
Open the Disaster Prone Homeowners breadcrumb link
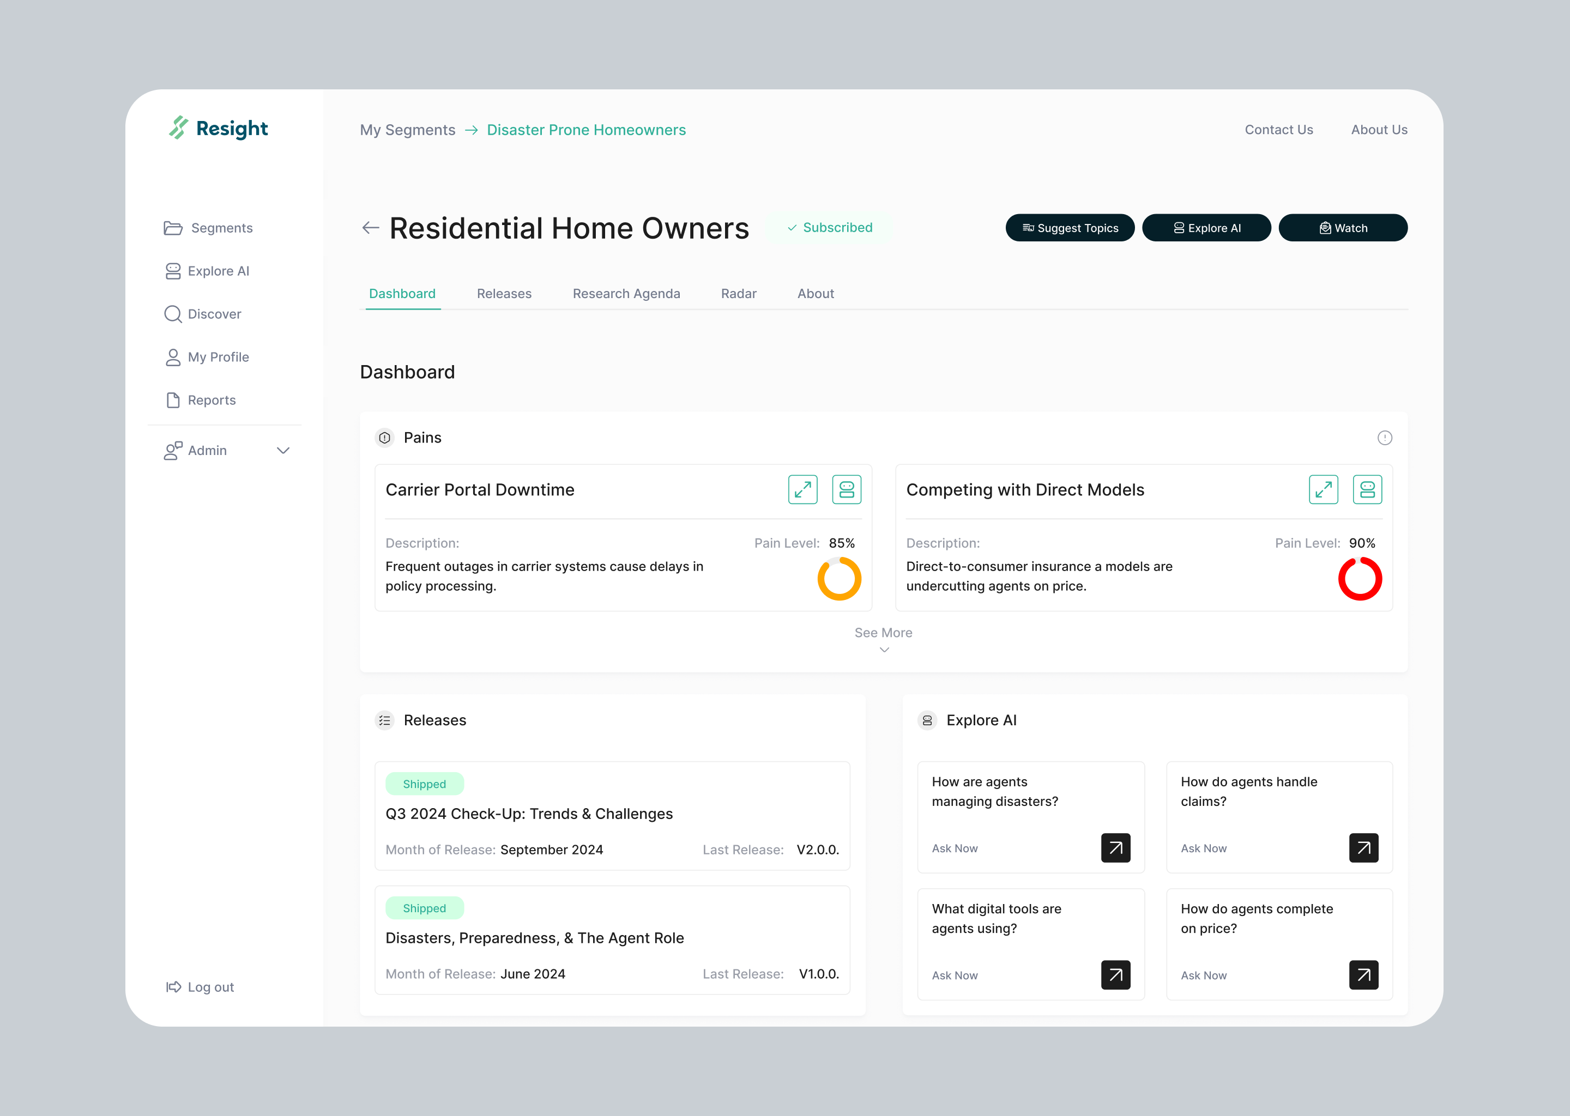(587, 129)
